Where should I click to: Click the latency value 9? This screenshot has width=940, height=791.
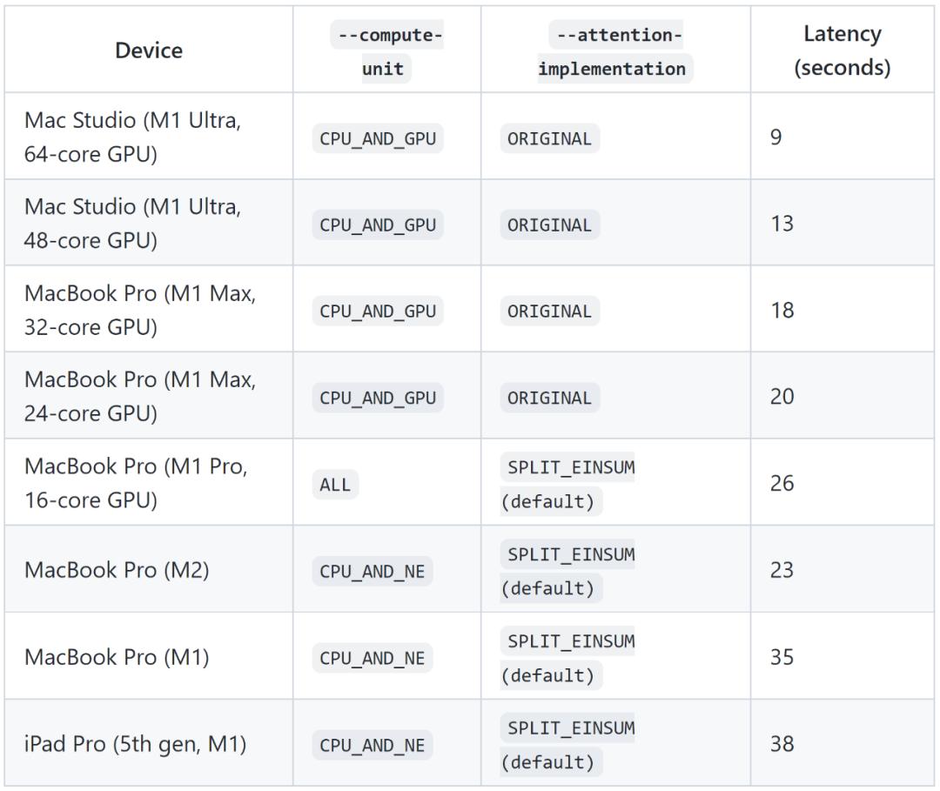click(776, 137)
